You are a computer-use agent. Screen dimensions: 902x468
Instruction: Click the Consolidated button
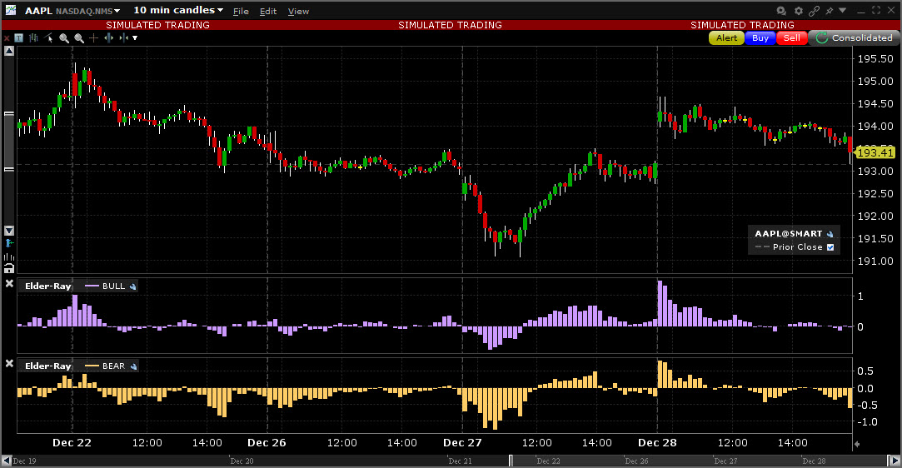click(x=855, y=38)
